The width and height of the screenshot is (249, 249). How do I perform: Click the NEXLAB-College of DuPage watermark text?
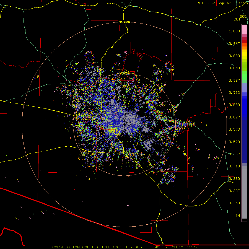point(222,3)
